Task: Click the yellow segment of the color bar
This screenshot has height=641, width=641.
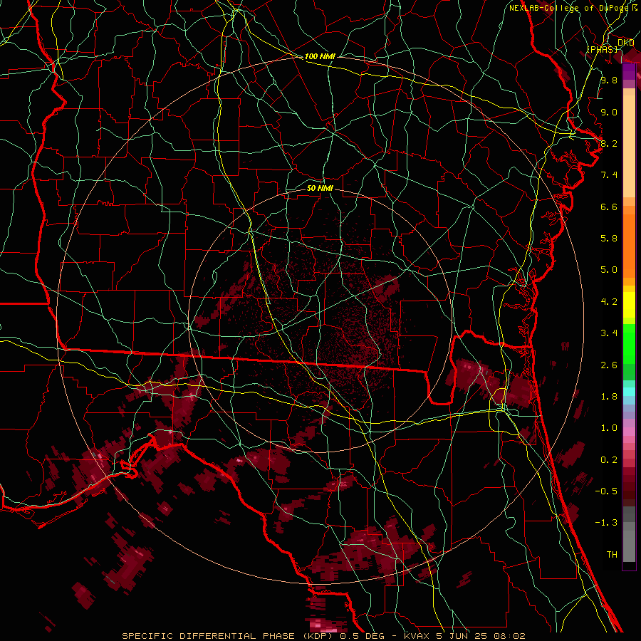Action: [629, 305]
